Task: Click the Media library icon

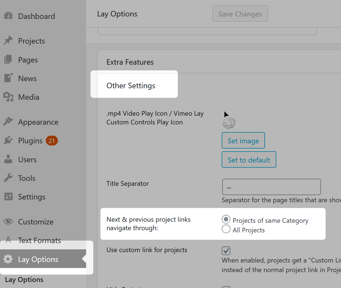Action: (9, 97)
